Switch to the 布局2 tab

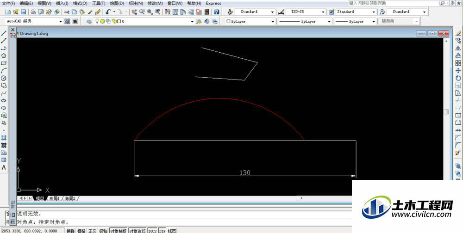pos(70,198)
